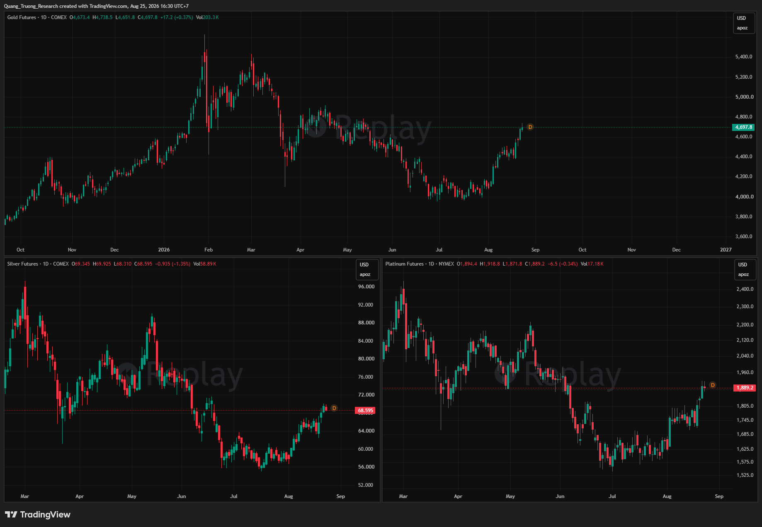The height and width of the screenshot is (527, 762).
Task: Click the green 4,697.8 price label
Action: tap(744, 127)
